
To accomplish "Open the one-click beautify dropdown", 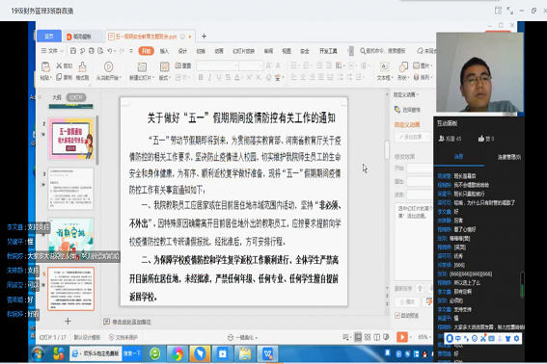I will tap(242, 338).
